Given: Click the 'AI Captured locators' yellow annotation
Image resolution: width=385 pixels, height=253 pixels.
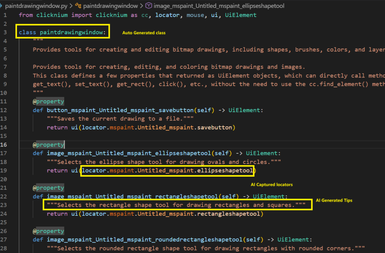Looking at the screenshot, I should (x=271, y=185).
